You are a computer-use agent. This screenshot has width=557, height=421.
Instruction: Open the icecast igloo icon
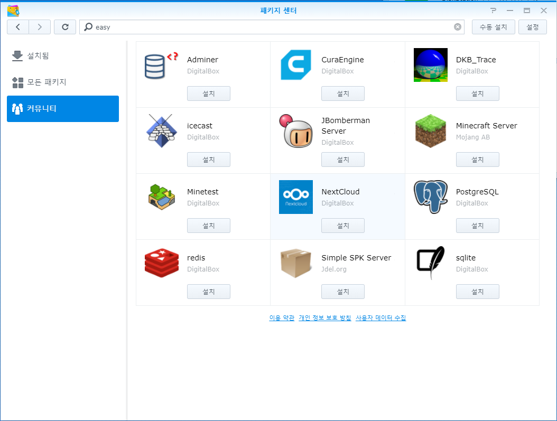(x=162, y=131)
